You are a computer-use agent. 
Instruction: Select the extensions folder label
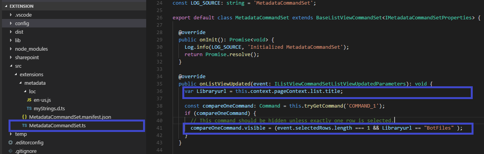[31, 74]
